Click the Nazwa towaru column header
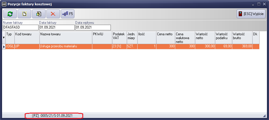The height and width of the screenshot is (120, 269). [x=66, y=34]
